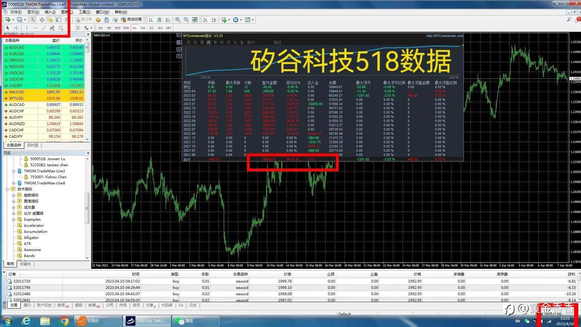Expand the 趋势指标 indicator folder
This screenshot has height=327, width=581.
tap(14, 195)
